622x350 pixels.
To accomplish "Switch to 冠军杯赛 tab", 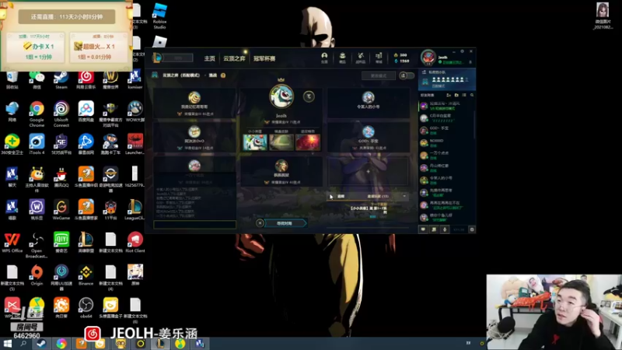I will (x=264, y=58).
